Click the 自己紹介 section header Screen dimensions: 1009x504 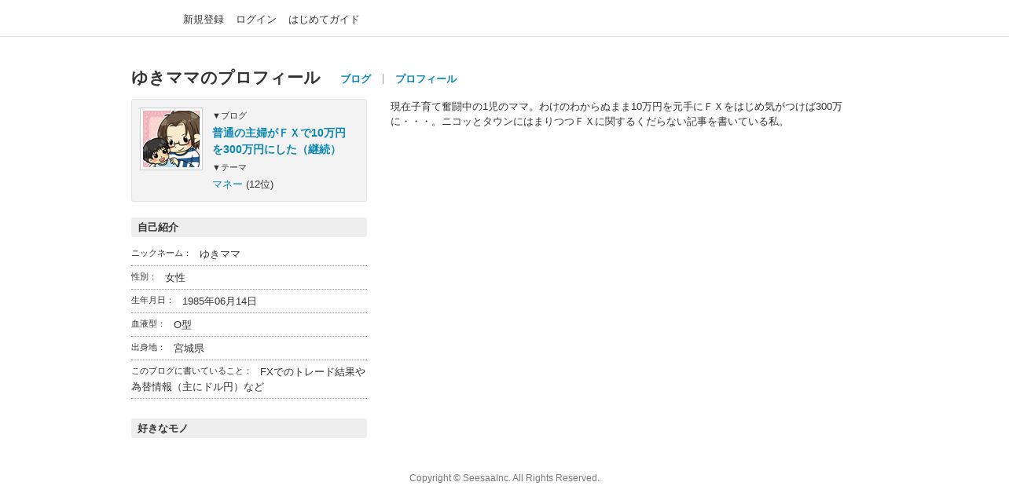[249, 228]
